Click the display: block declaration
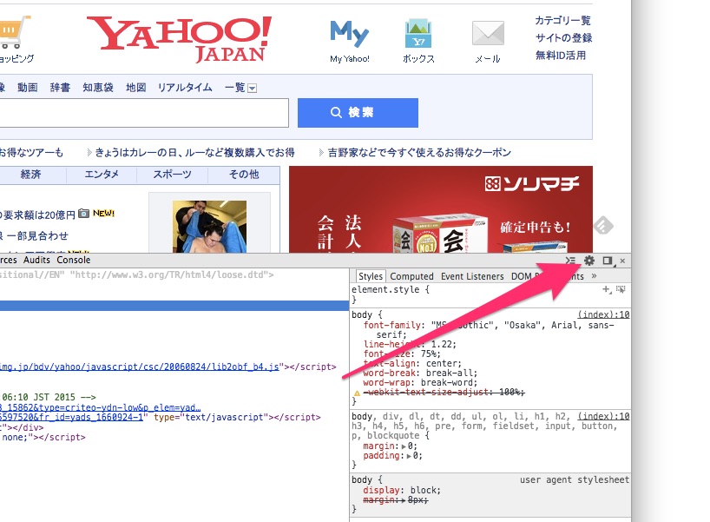Screen dimensions: 710x522 pos(402,490)
